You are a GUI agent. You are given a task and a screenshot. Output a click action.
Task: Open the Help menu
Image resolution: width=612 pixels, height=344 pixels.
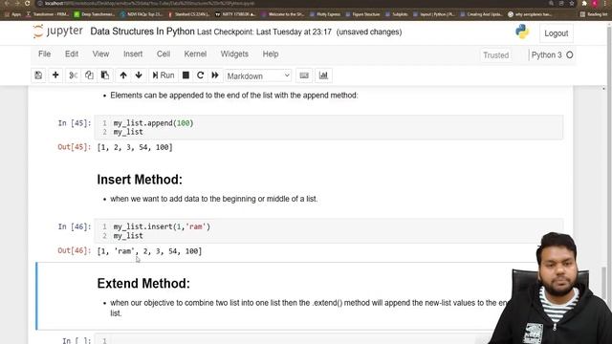[x=271, y=54]
